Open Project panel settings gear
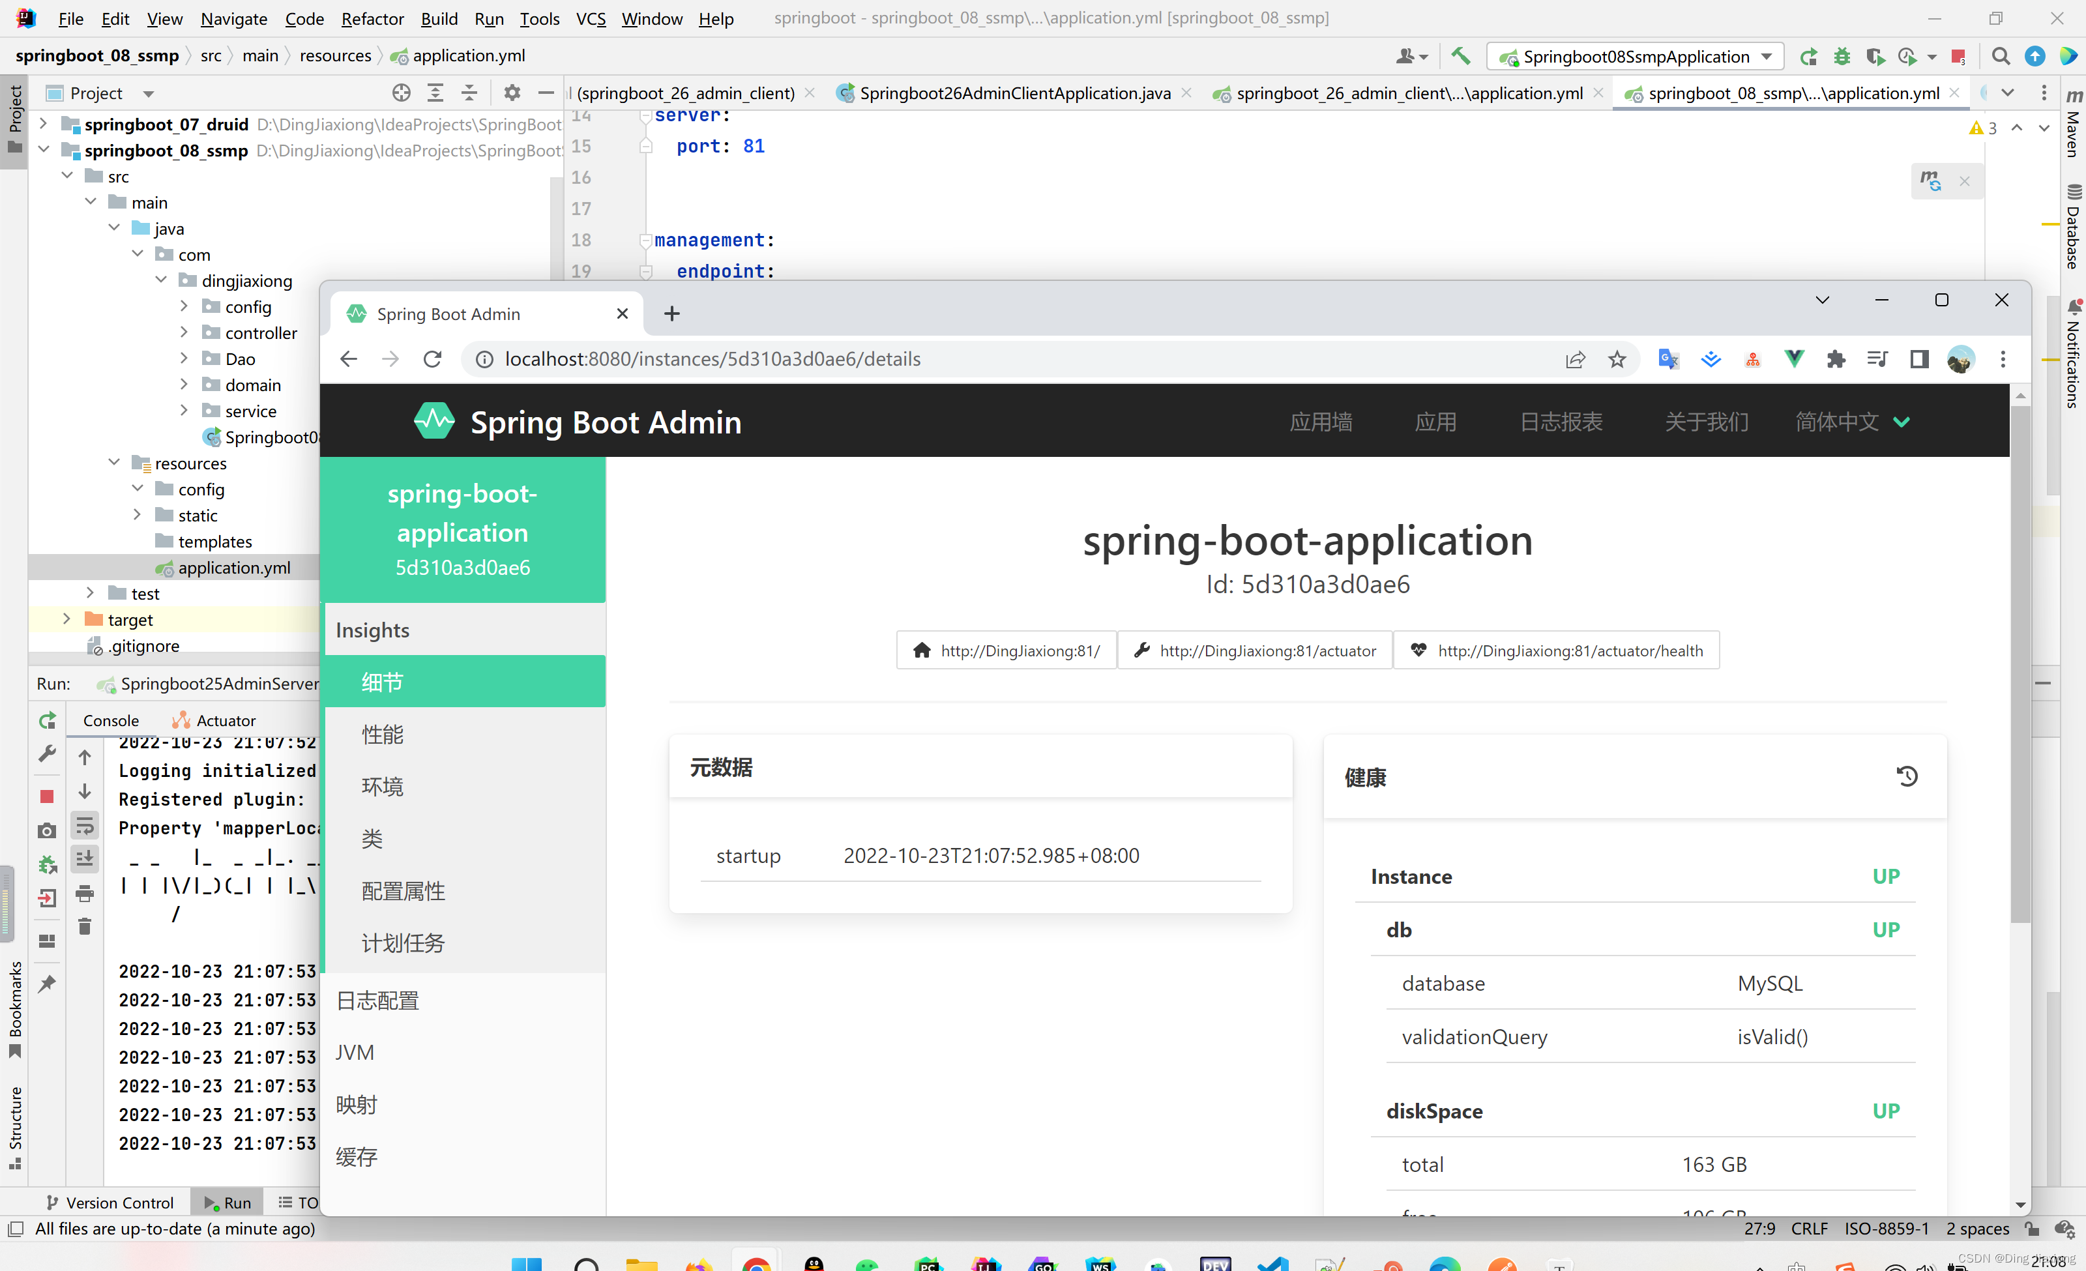Screen dimensions: 2086x1271 pyautogui.click(x=512, y=93)
